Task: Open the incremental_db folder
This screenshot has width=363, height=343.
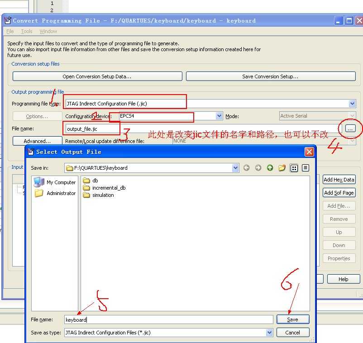Action: (x=104, y=188)
